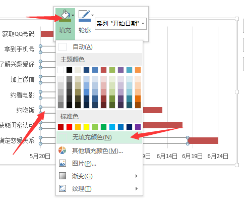The image size is (244, 201).
Task: Open 其他填充颜色(M)... dialog
Action: (99, 150)
